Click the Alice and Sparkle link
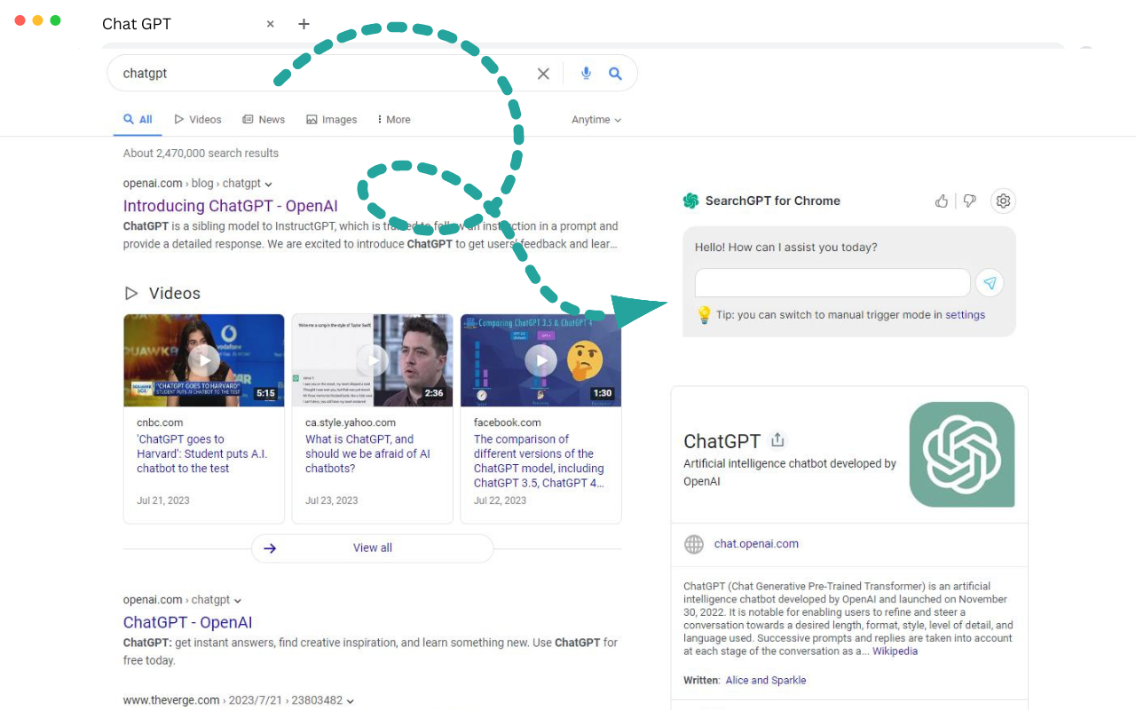Viewport: 1136px width, 710px height. pyautogui.click(x=766, y=681)
